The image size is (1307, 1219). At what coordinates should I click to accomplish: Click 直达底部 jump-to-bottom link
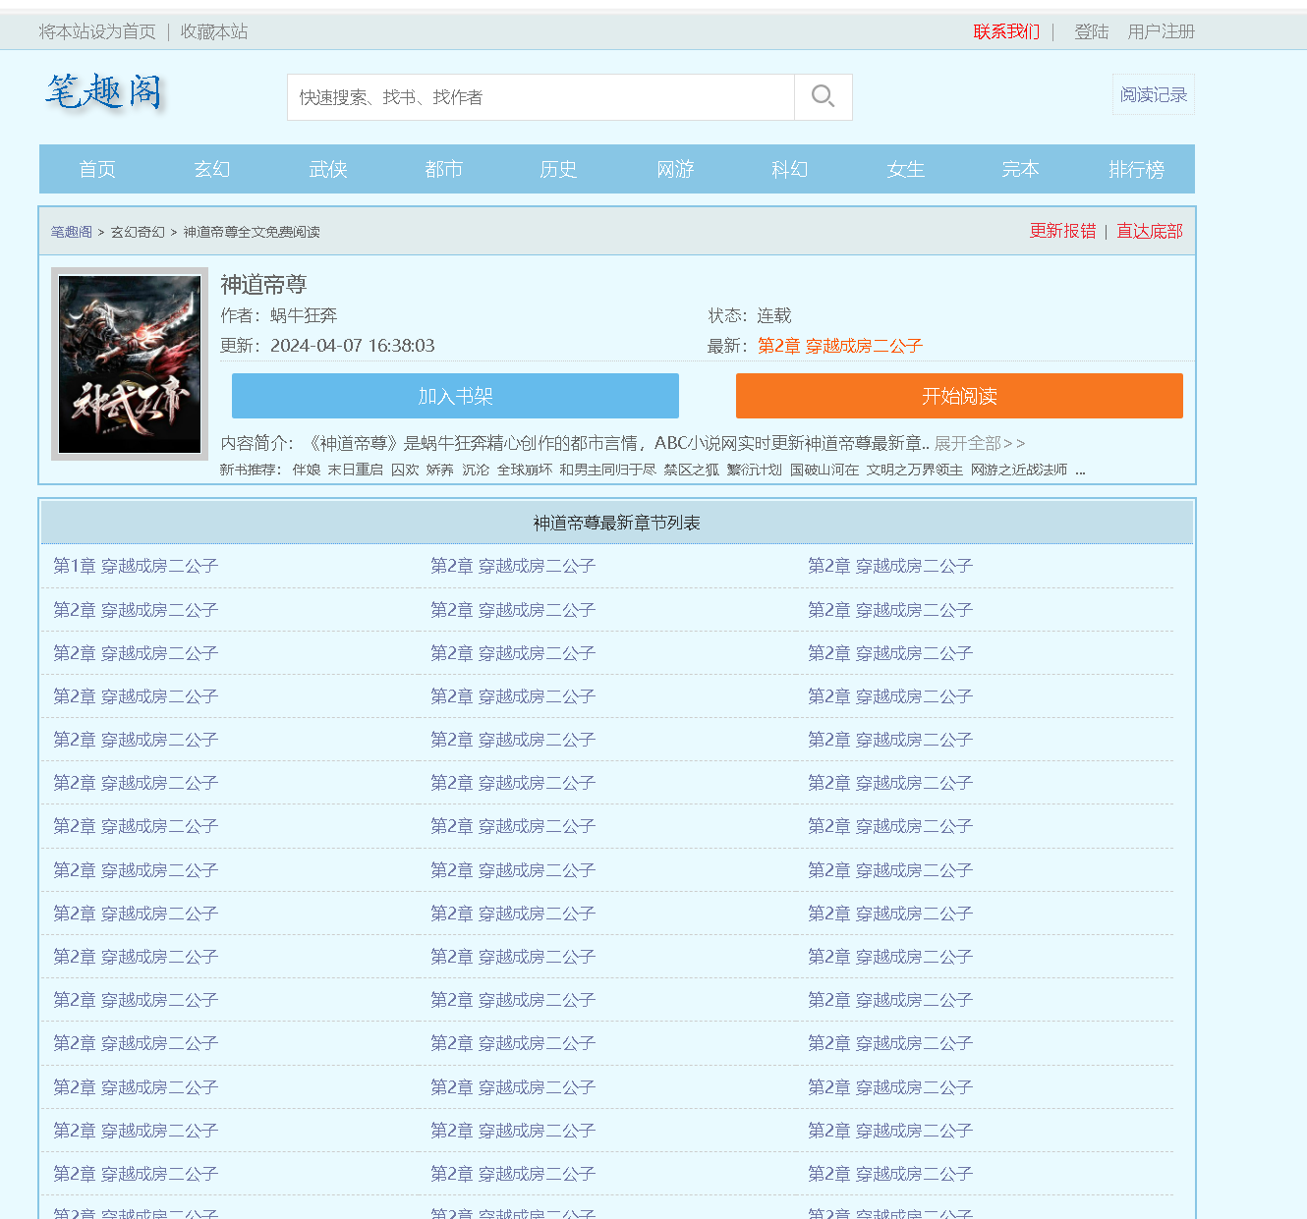pyautogui.click(x=1150, y=231)
